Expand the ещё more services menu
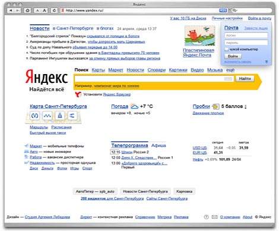Screen dimensions: 279x231 (x=230, y=70)
